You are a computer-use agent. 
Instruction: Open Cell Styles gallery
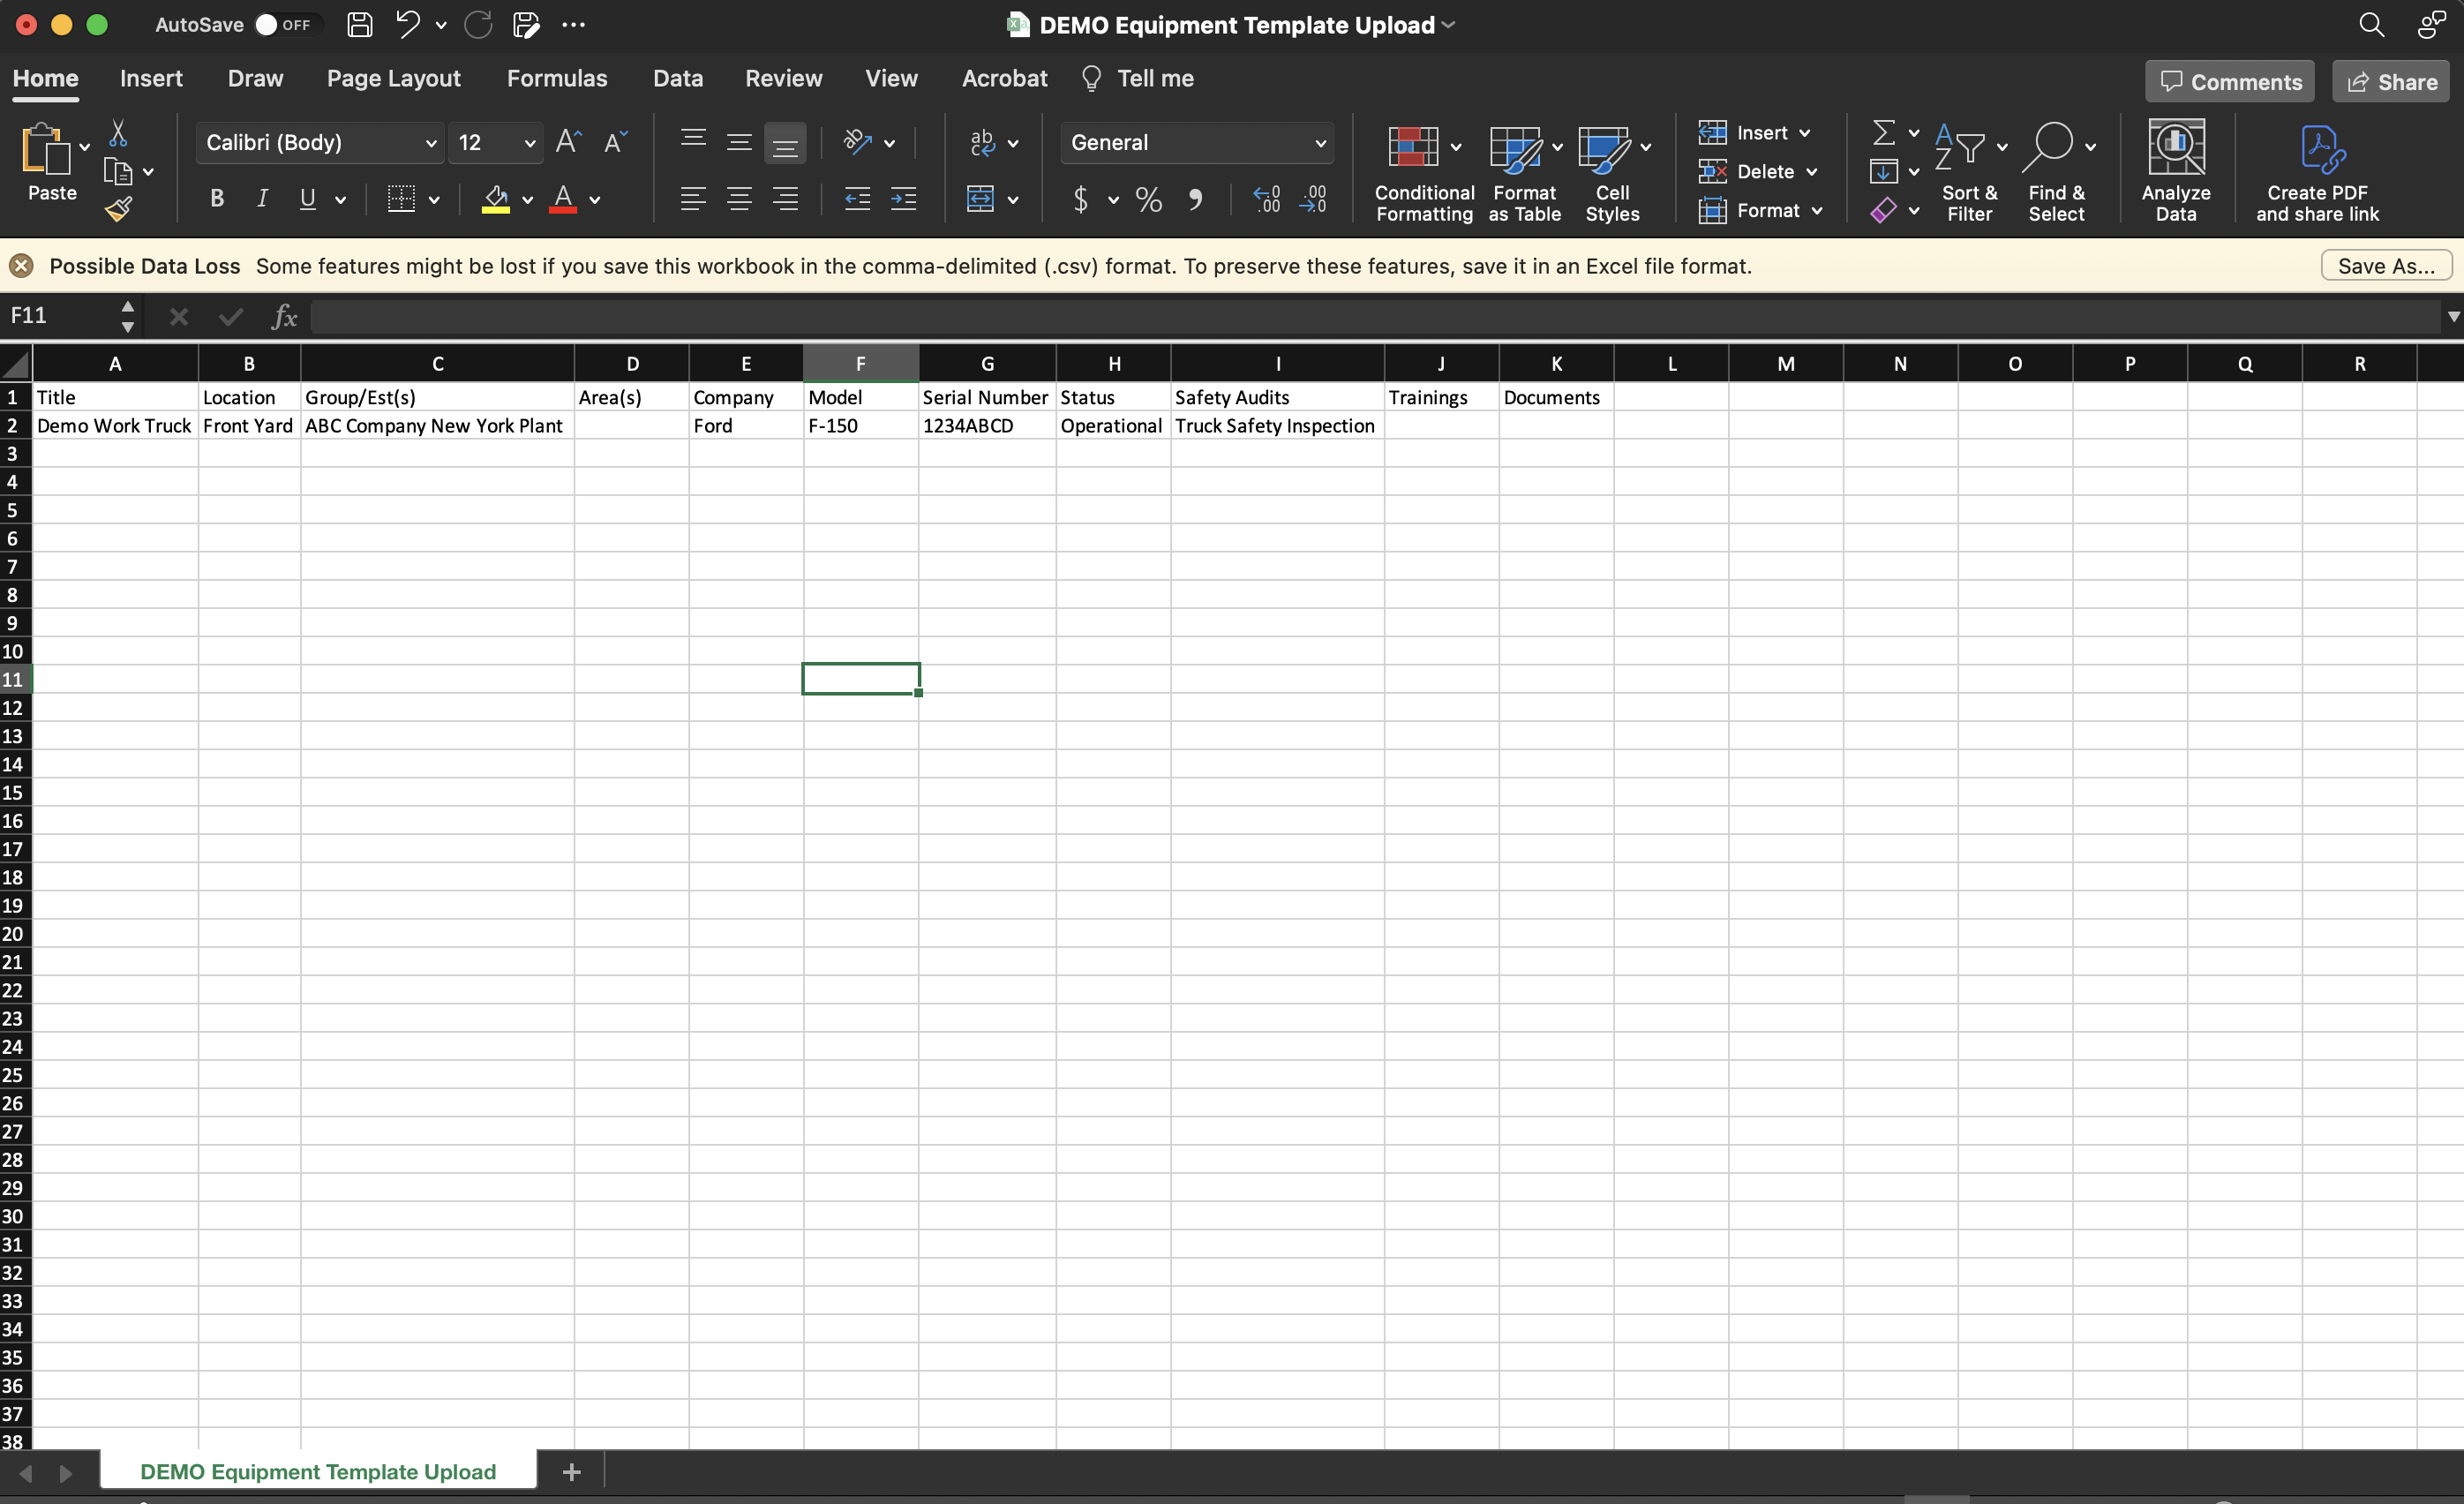pyautogui.click(x=1612, y=172)
